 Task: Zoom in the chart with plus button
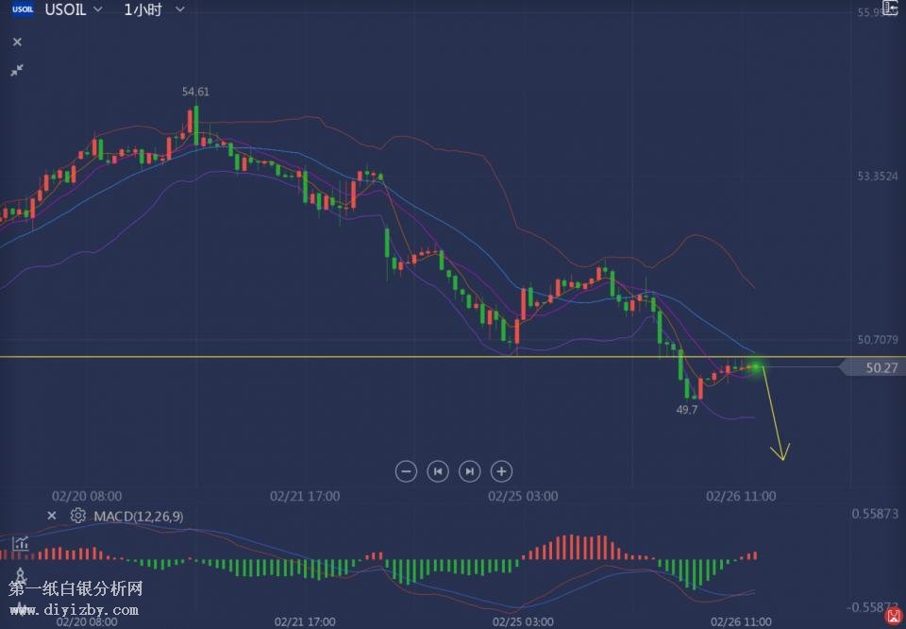(x=501, y=470)
